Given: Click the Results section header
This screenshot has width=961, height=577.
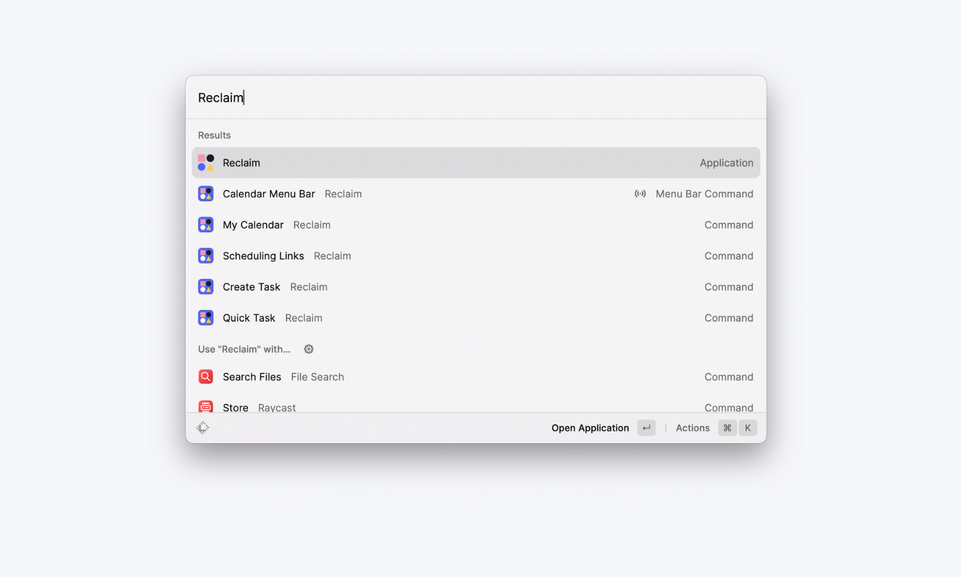Looking at the screenshot, I should tap(214, 135).
